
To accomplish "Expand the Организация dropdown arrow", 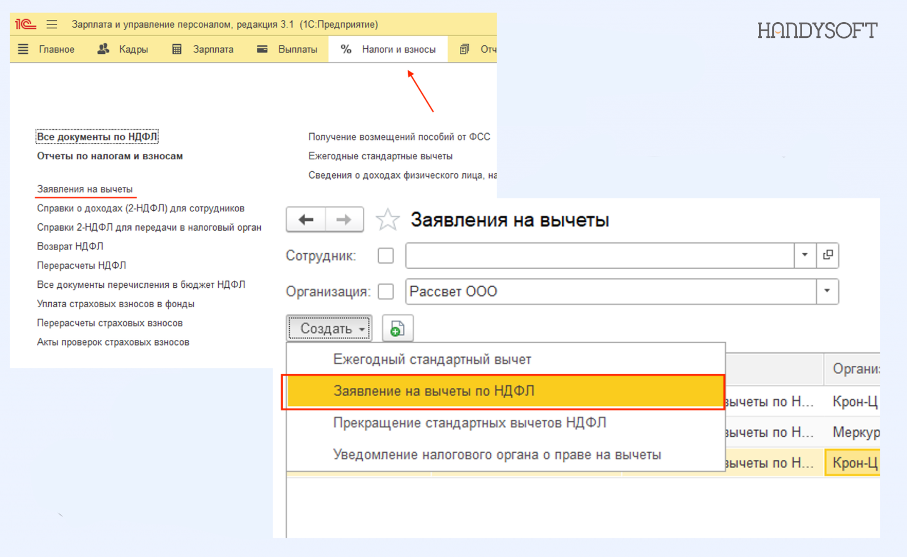I will pyautogui.click(x=827, y=291).
